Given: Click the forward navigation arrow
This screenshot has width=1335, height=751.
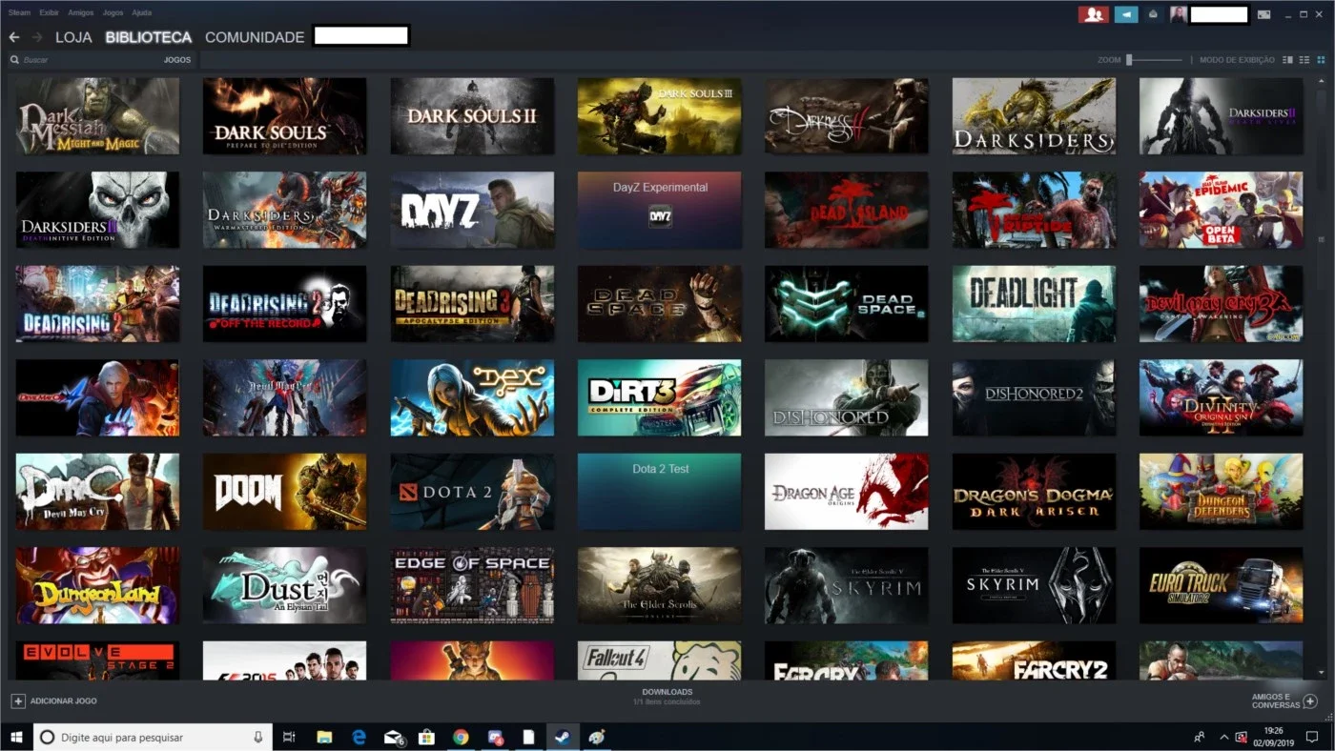Looking at the screenshot, I should tap(37, 37).
